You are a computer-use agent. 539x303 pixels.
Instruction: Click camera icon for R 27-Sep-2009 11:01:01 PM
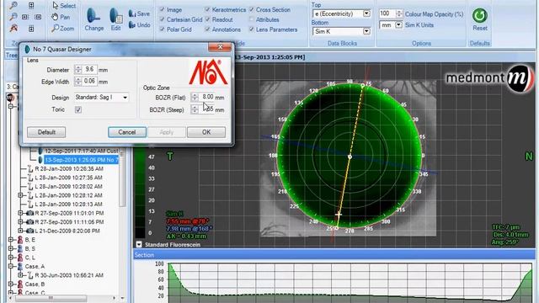pyautogui.click(x=30, y=213)
